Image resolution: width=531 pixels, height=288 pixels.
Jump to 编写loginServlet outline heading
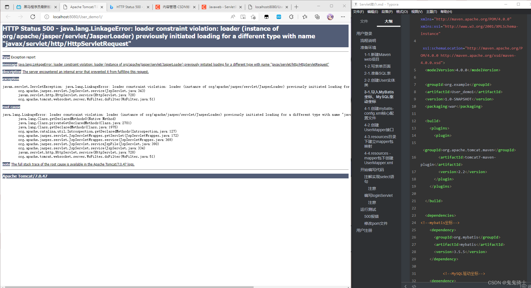tap(379, 195)
